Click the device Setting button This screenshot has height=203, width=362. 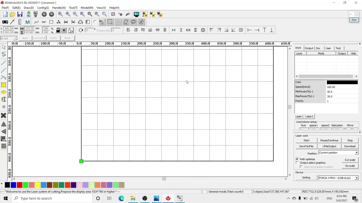(306, 178)
